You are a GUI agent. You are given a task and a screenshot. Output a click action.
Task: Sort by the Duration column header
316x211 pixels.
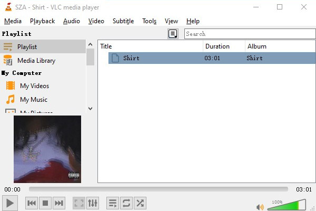pyautogui.click(x=224, y=46)
